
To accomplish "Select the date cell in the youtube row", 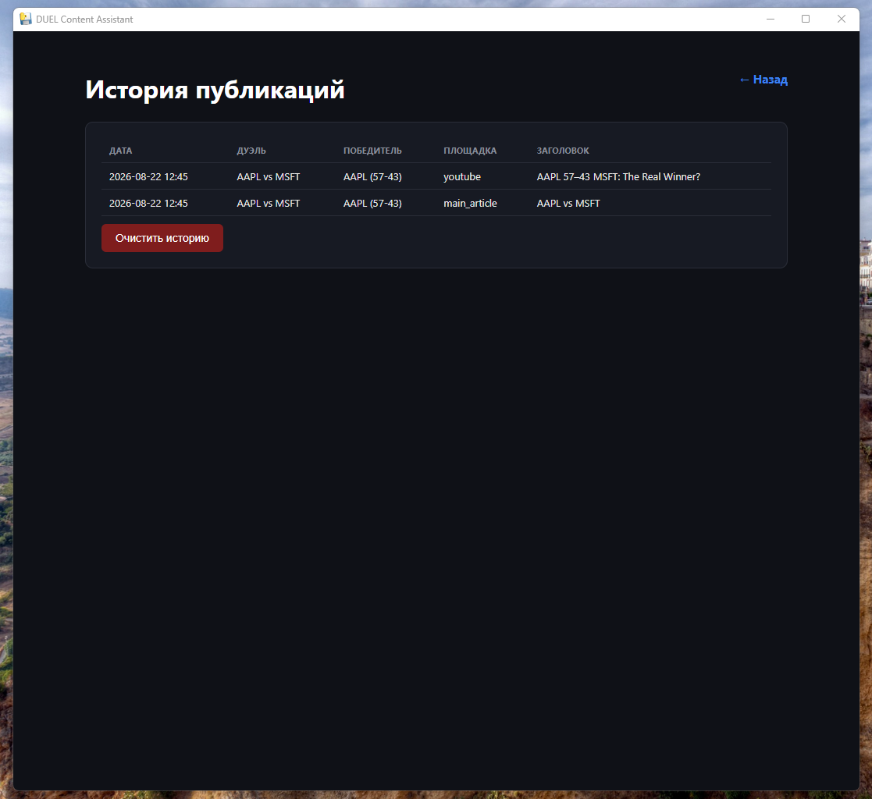I will [148, 177].
